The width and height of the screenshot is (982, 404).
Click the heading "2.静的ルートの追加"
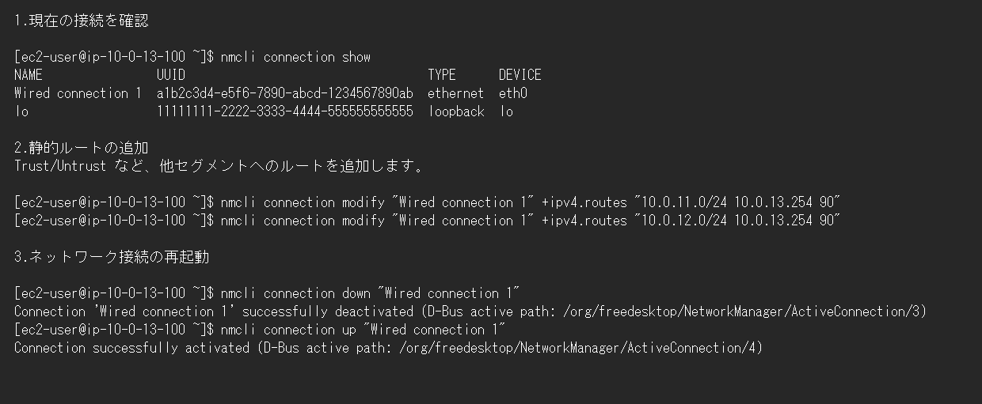(82, 148)
